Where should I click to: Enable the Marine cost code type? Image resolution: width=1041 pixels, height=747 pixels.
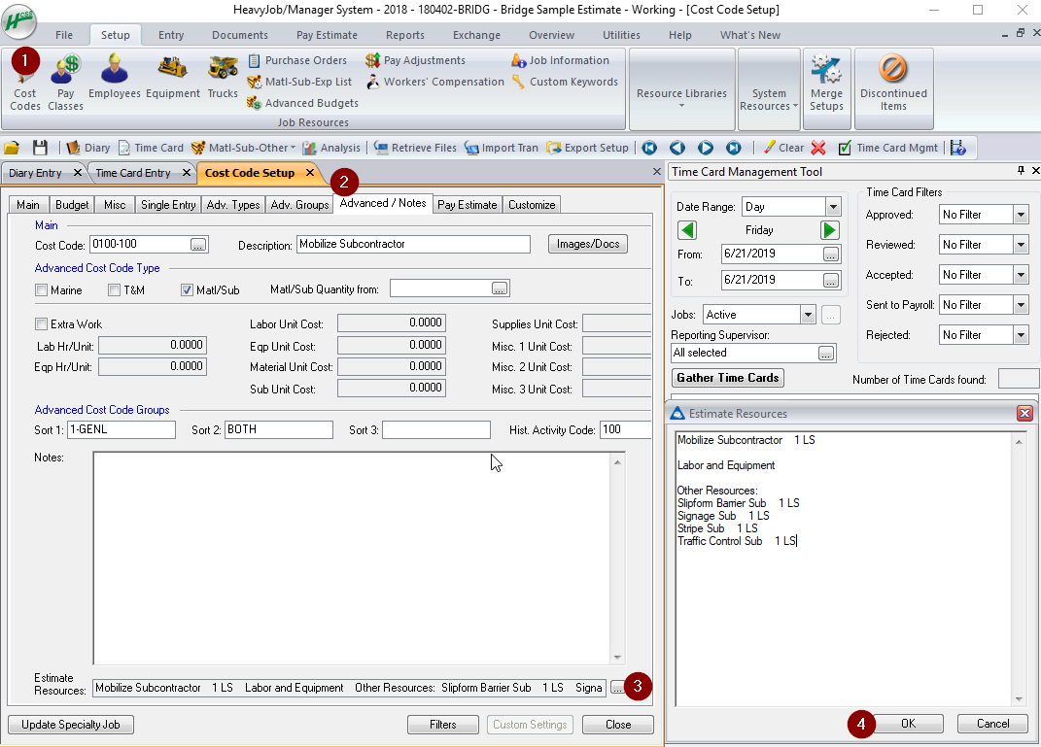tap(40, 289)
